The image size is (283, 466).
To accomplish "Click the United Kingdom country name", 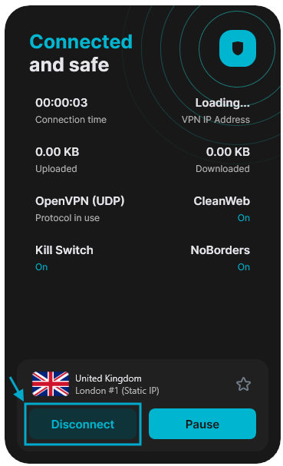I will (108, 378).
